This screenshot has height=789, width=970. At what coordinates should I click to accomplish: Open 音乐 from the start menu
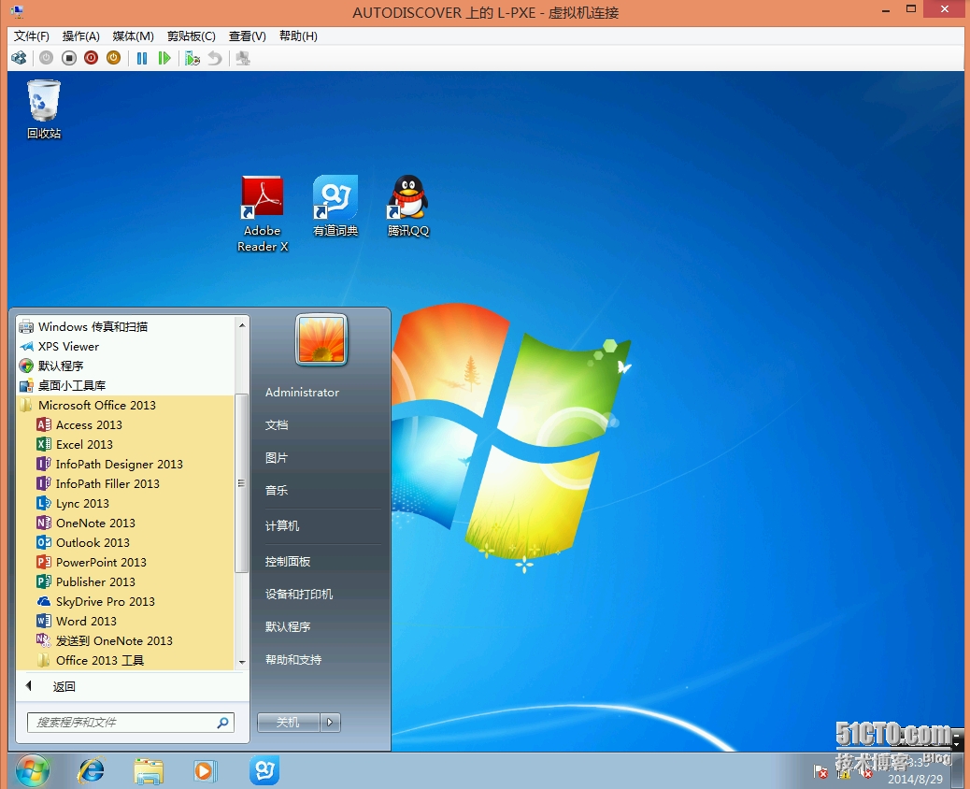(277, 491)
